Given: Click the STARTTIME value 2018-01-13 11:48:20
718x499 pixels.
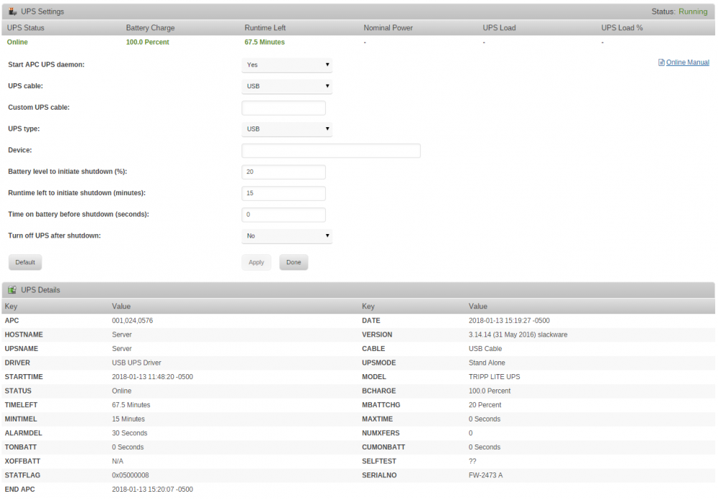Looking at the screenshot, I should tap(152, 377).
